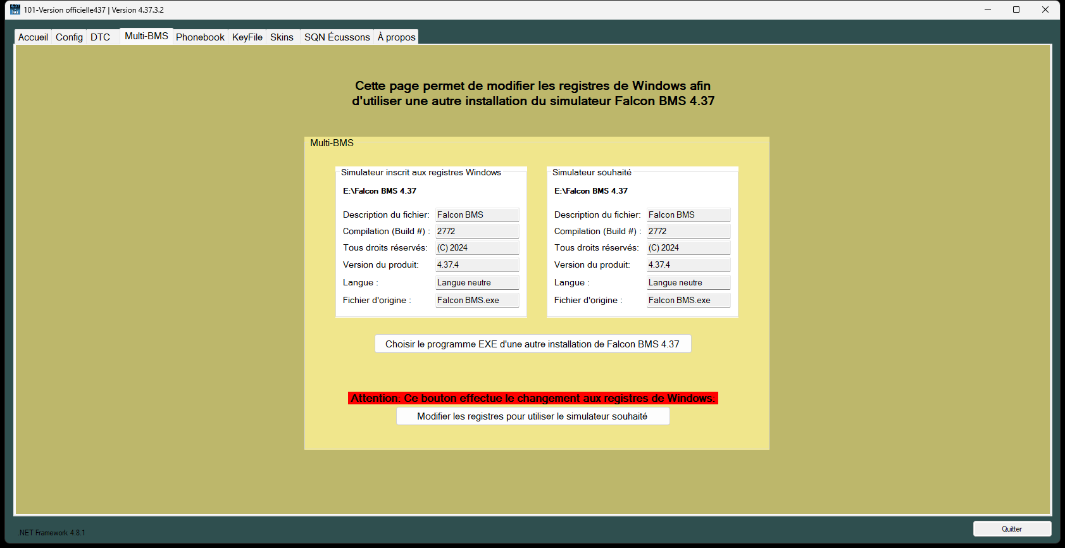Show the À propos tab
The height and width of the screenshot is (548, 1065).
(x=397, y=37)
